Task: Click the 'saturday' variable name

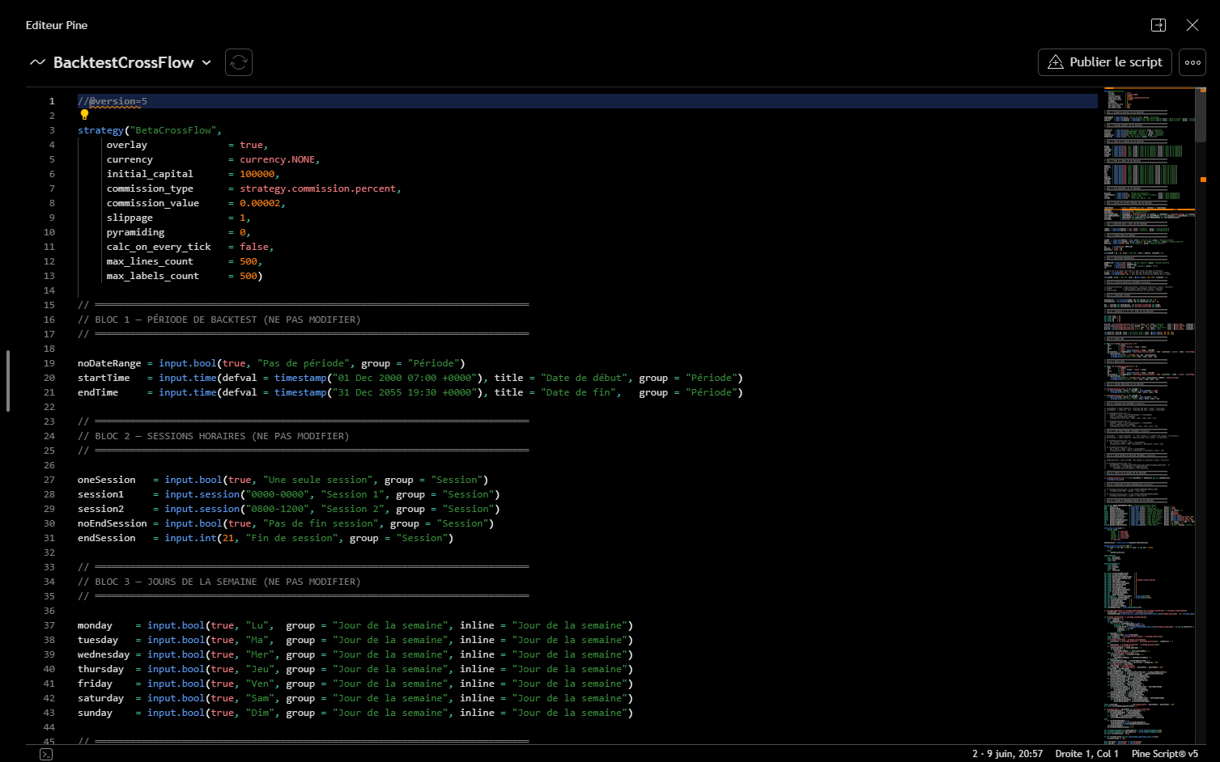Action: point(100,698)
